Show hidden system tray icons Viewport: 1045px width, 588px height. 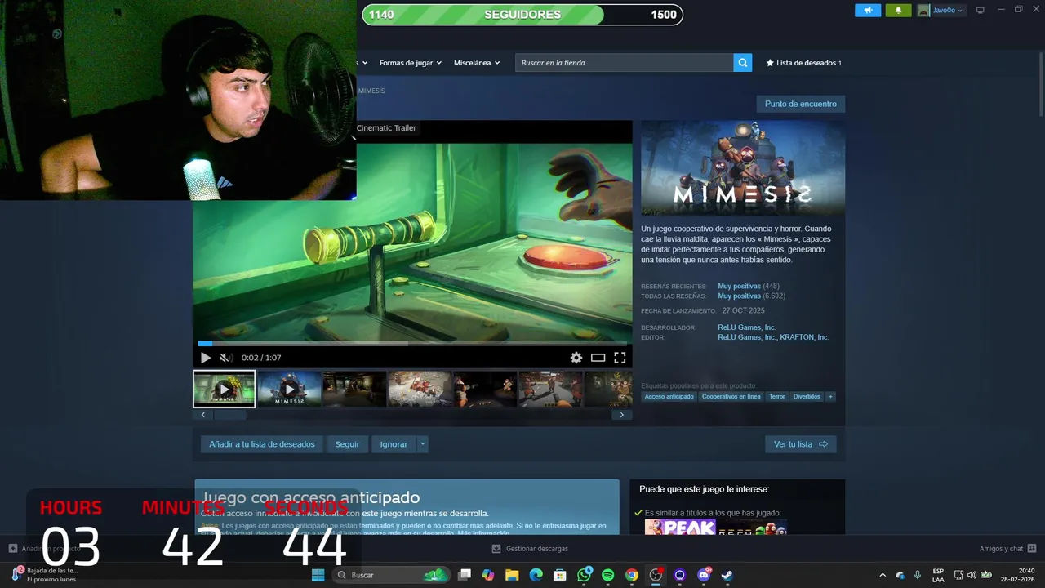click(x=883, y=575)
